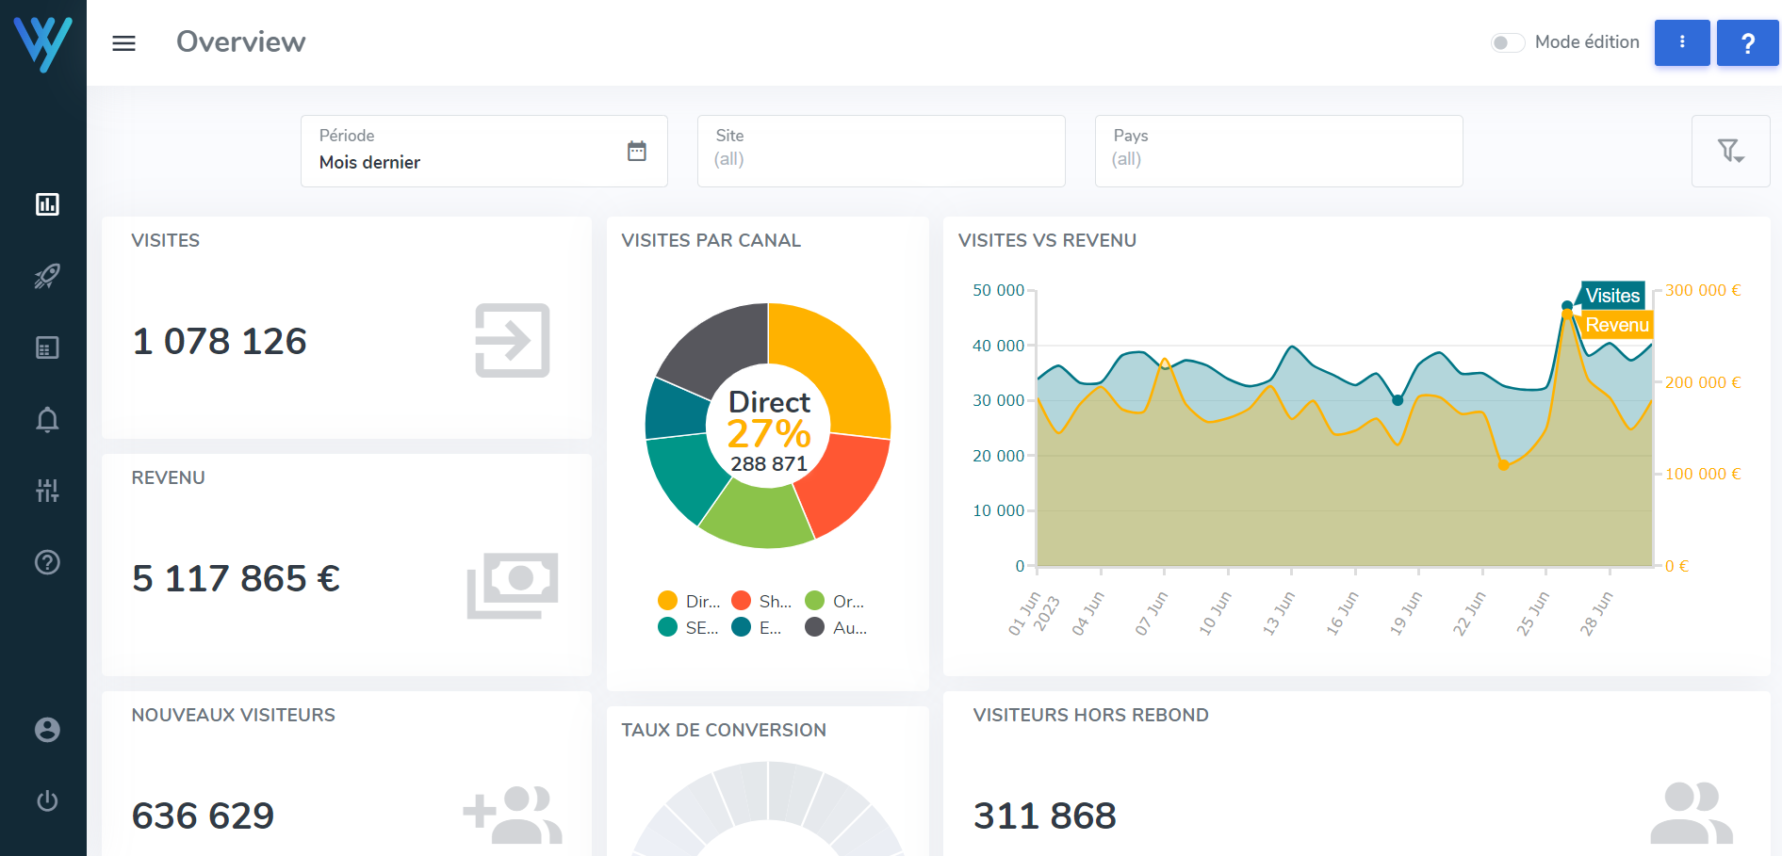Click the 300 000 € axis label
The height and width of the screenshot is (856, 1782).
[x=1703, y=290]
